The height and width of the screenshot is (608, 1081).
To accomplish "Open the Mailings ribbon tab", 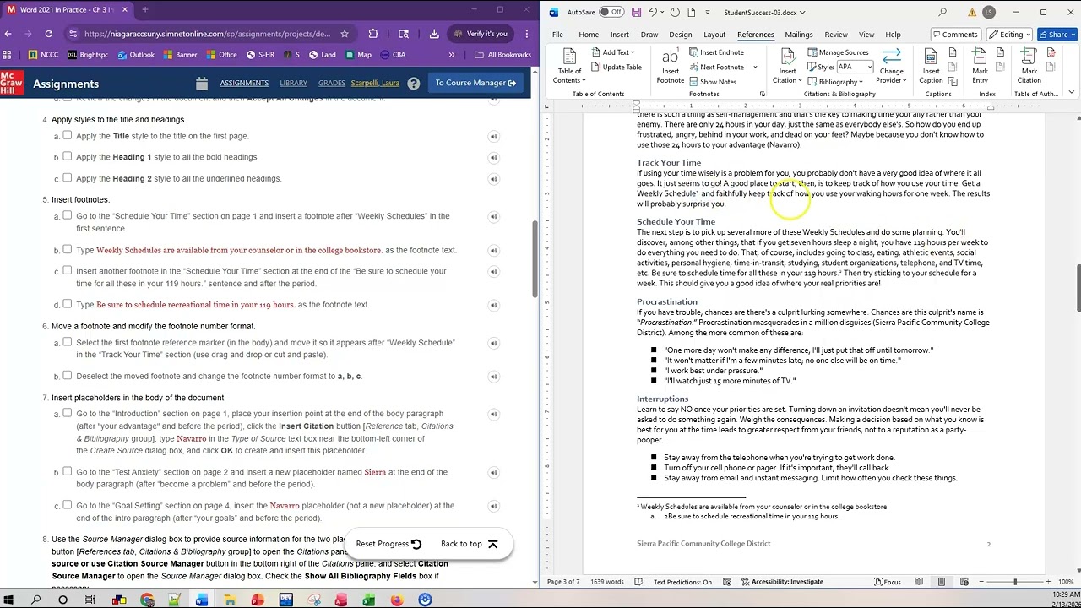I will pyautogui.click(x=798, y=35).
